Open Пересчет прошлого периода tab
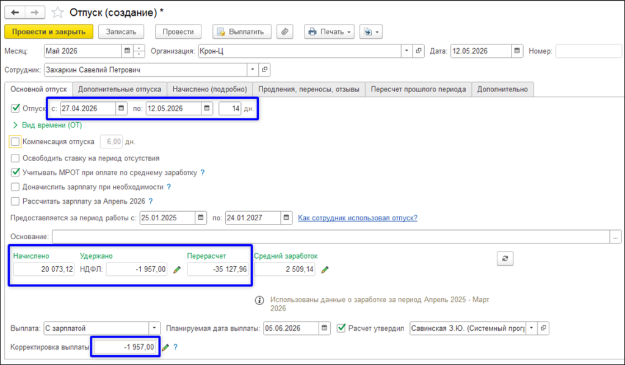The height and width of the screenshot is (365, 625). (x=419, y=89)
